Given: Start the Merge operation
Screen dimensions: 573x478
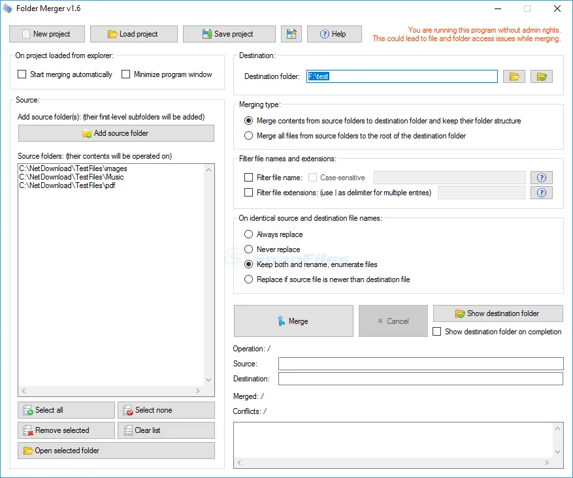Looking at the screenshot, I should (293, 321).
